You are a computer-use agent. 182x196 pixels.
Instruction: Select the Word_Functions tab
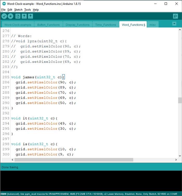coord(133,25)
